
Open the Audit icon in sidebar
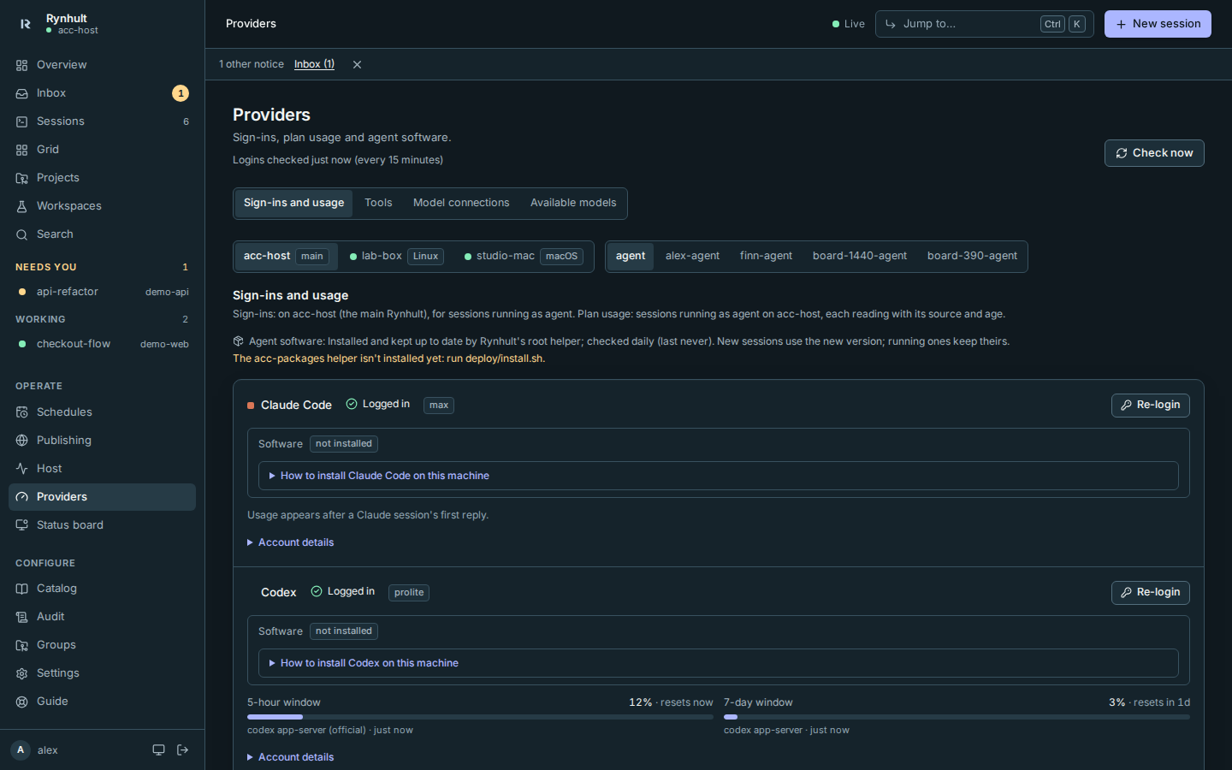pos(21,617)
